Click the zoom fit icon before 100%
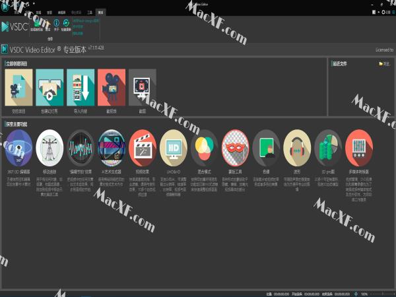This screenshot has width=396, height=297. tap(356, 294)
